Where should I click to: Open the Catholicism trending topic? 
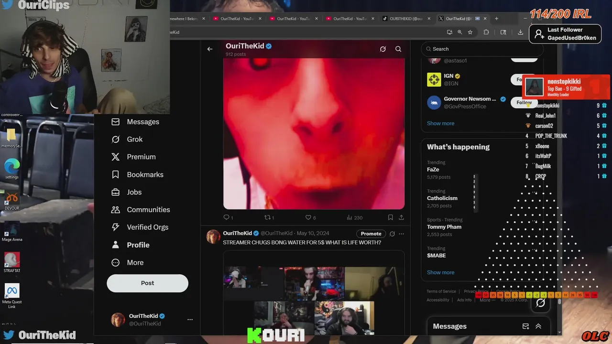pos(442,198)
